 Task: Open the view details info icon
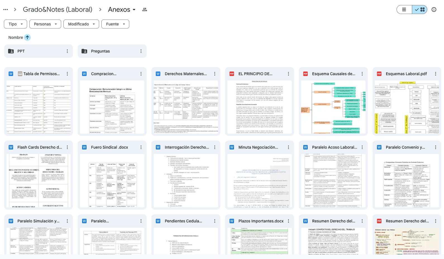pos(434,9)
